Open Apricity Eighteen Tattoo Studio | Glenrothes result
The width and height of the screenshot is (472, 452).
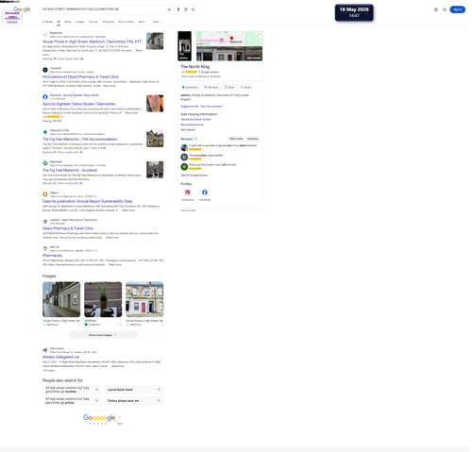(79, 104)
